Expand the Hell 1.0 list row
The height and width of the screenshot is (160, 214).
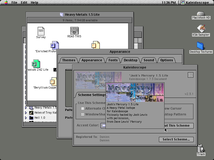(x=26, y=118)
